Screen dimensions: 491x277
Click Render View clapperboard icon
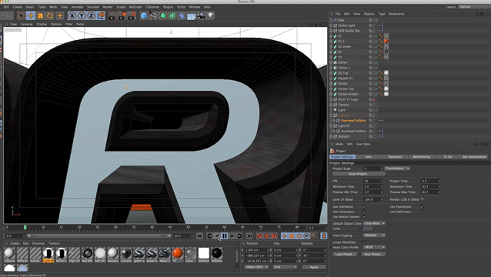[112, 15]
